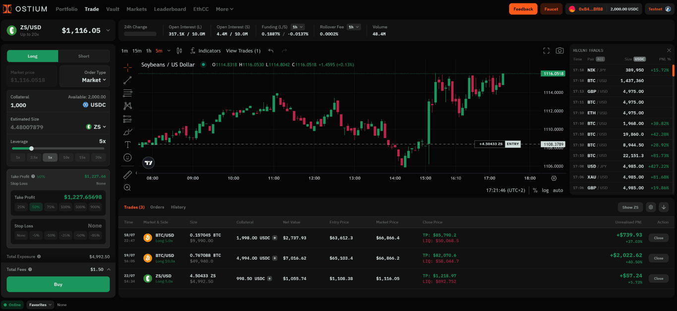Open the trades table settings gear
677x311 pixels.
[651, 207]
